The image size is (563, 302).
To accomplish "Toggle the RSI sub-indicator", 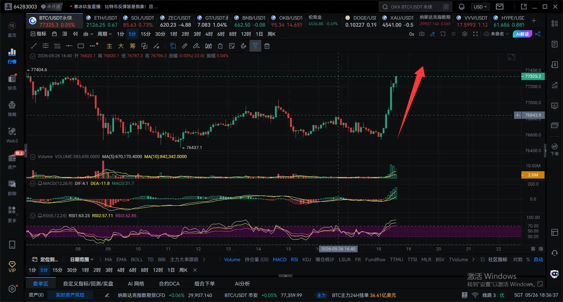I will tap(294, 259).
